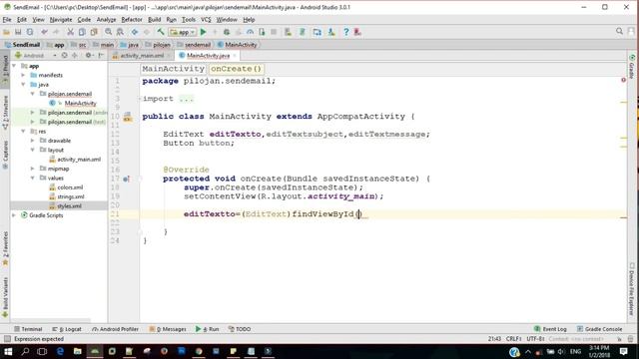
Task: Click the navigate Back arrow icon
Action: click(134, 32)
